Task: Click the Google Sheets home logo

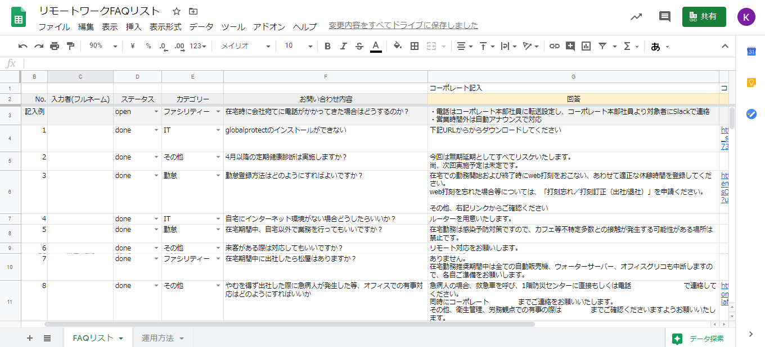Action: click(x=19, y=17)
